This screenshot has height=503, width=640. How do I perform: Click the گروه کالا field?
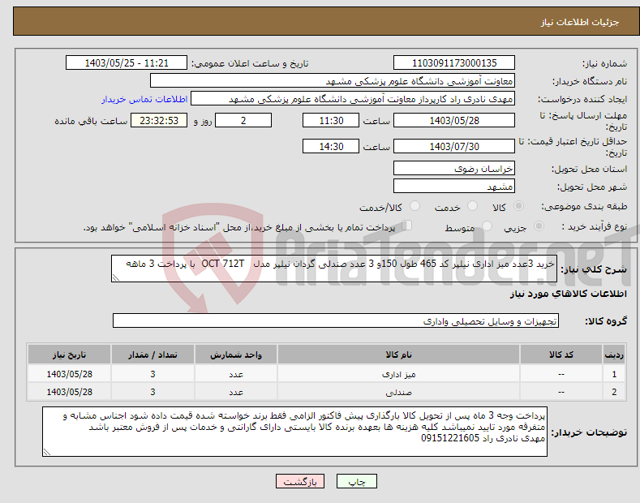point(336,321)
